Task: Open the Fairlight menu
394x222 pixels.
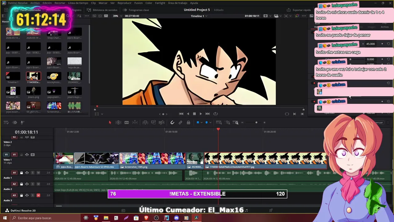Action: (160, 3)
